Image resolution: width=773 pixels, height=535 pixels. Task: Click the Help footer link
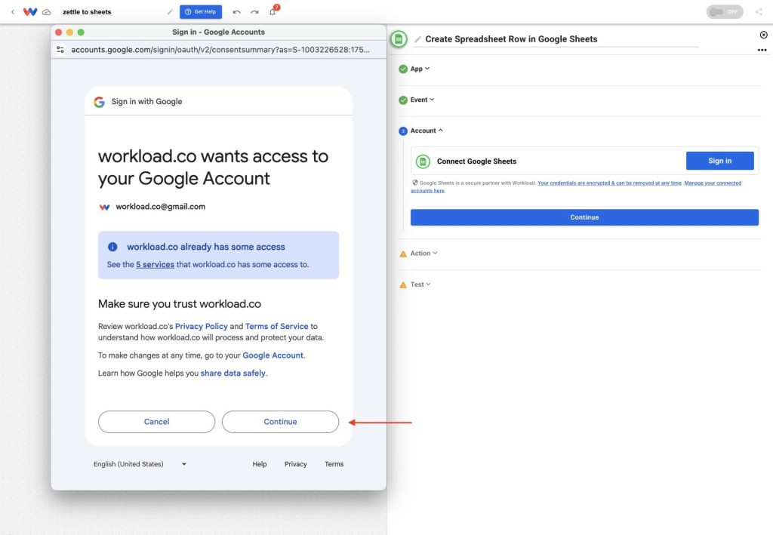tap(260, 464)
